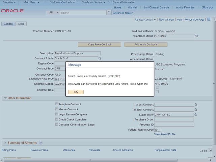This screenshot has height=162, width=216.
Task: Click the scroll down arrow
Action: (214, 157)
